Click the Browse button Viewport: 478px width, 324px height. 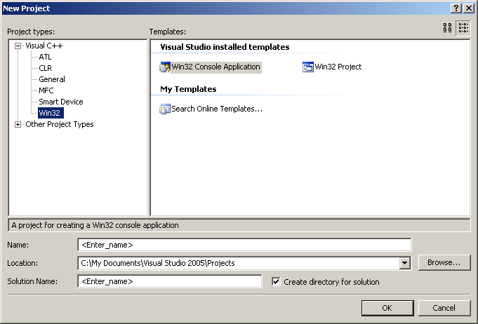[444, 262]
